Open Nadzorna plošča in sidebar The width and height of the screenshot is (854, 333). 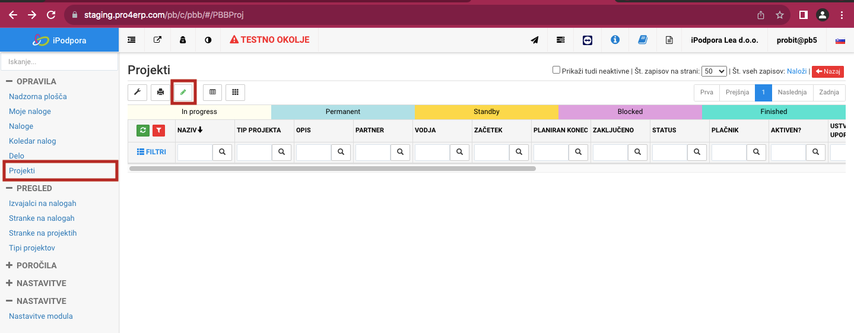point(38,96)
